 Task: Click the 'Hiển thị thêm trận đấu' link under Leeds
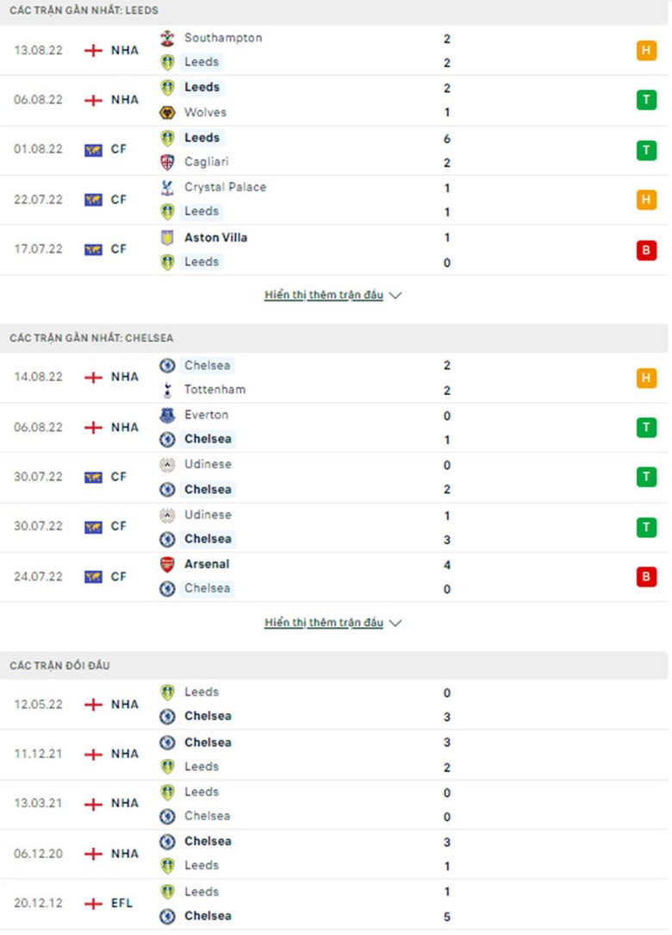coord(324,295)
